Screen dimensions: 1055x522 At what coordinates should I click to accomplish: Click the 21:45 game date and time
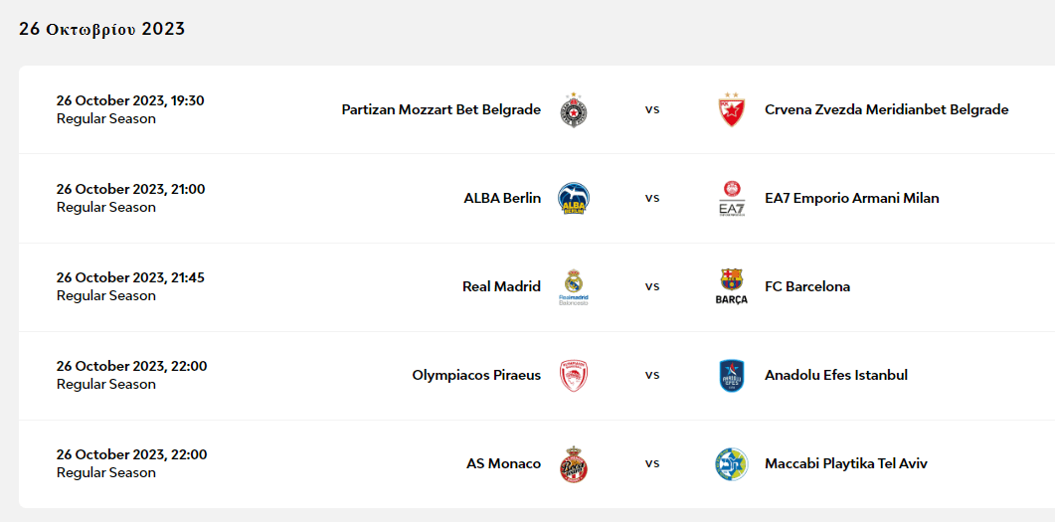(130, 277)
